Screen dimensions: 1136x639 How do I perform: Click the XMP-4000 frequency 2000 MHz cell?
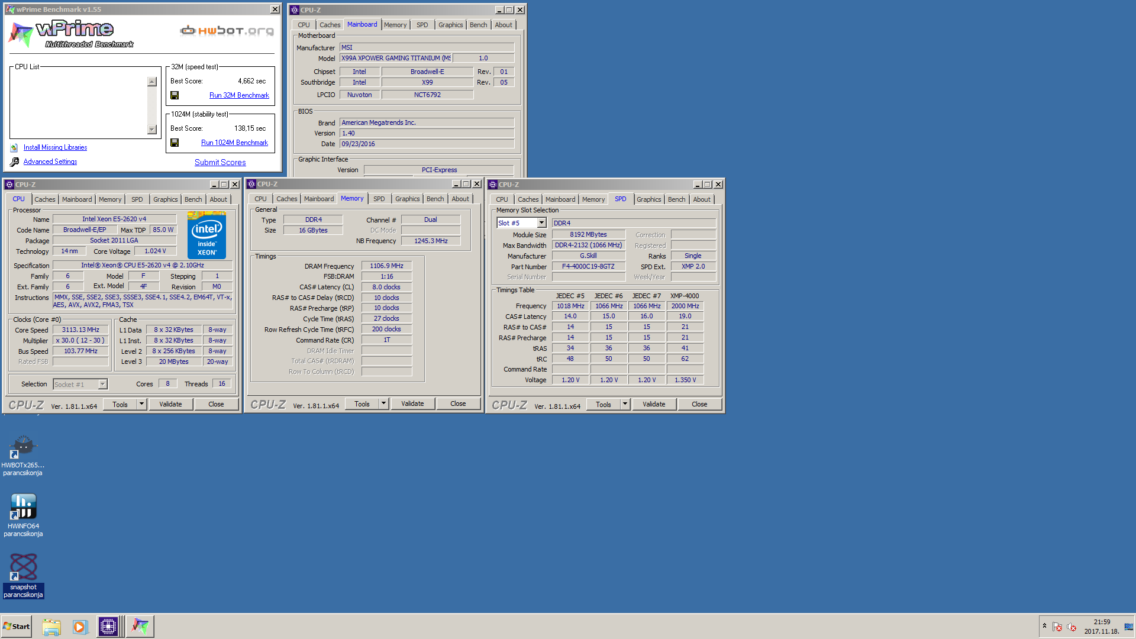(x=685, y=306)
